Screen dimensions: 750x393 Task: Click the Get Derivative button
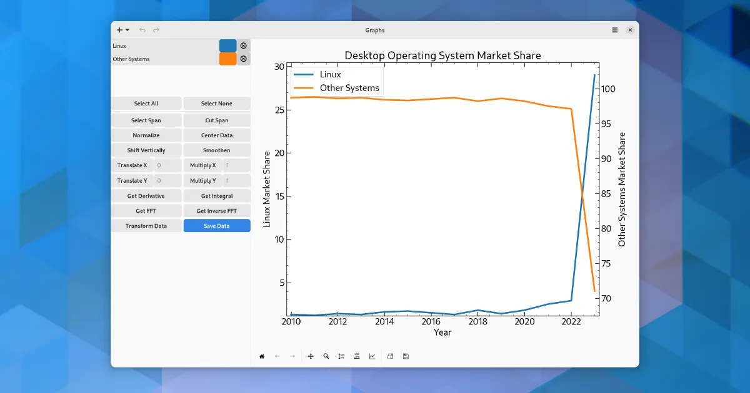click(146, 196)
